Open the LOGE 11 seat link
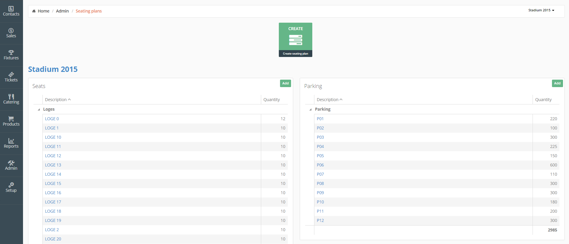Screen dimensions: 569x244 tap(53, 146)
